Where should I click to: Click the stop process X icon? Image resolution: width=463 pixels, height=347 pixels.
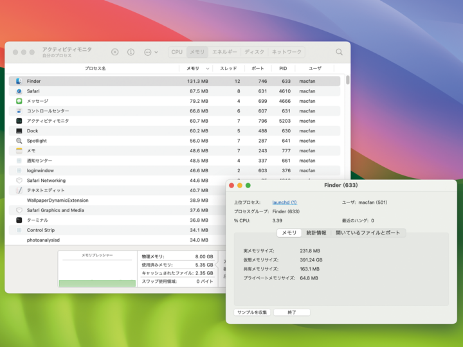tap(115, 52)
